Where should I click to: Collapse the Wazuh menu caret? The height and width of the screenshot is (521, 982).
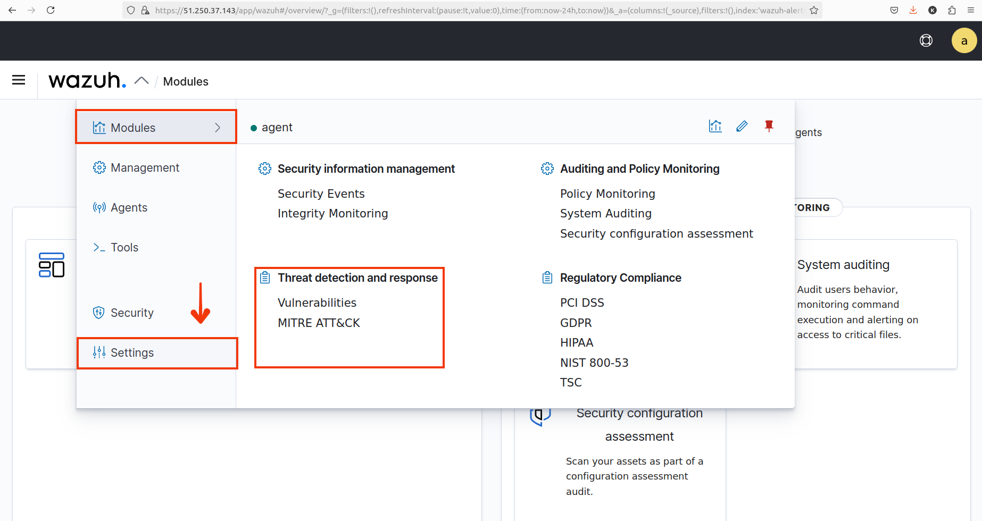pos(142,81)
